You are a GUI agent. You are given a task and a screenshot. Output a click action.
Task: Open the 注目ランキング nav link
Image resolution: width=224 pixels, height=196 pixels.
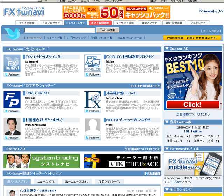pyautogui.click(x=77, y=38)
